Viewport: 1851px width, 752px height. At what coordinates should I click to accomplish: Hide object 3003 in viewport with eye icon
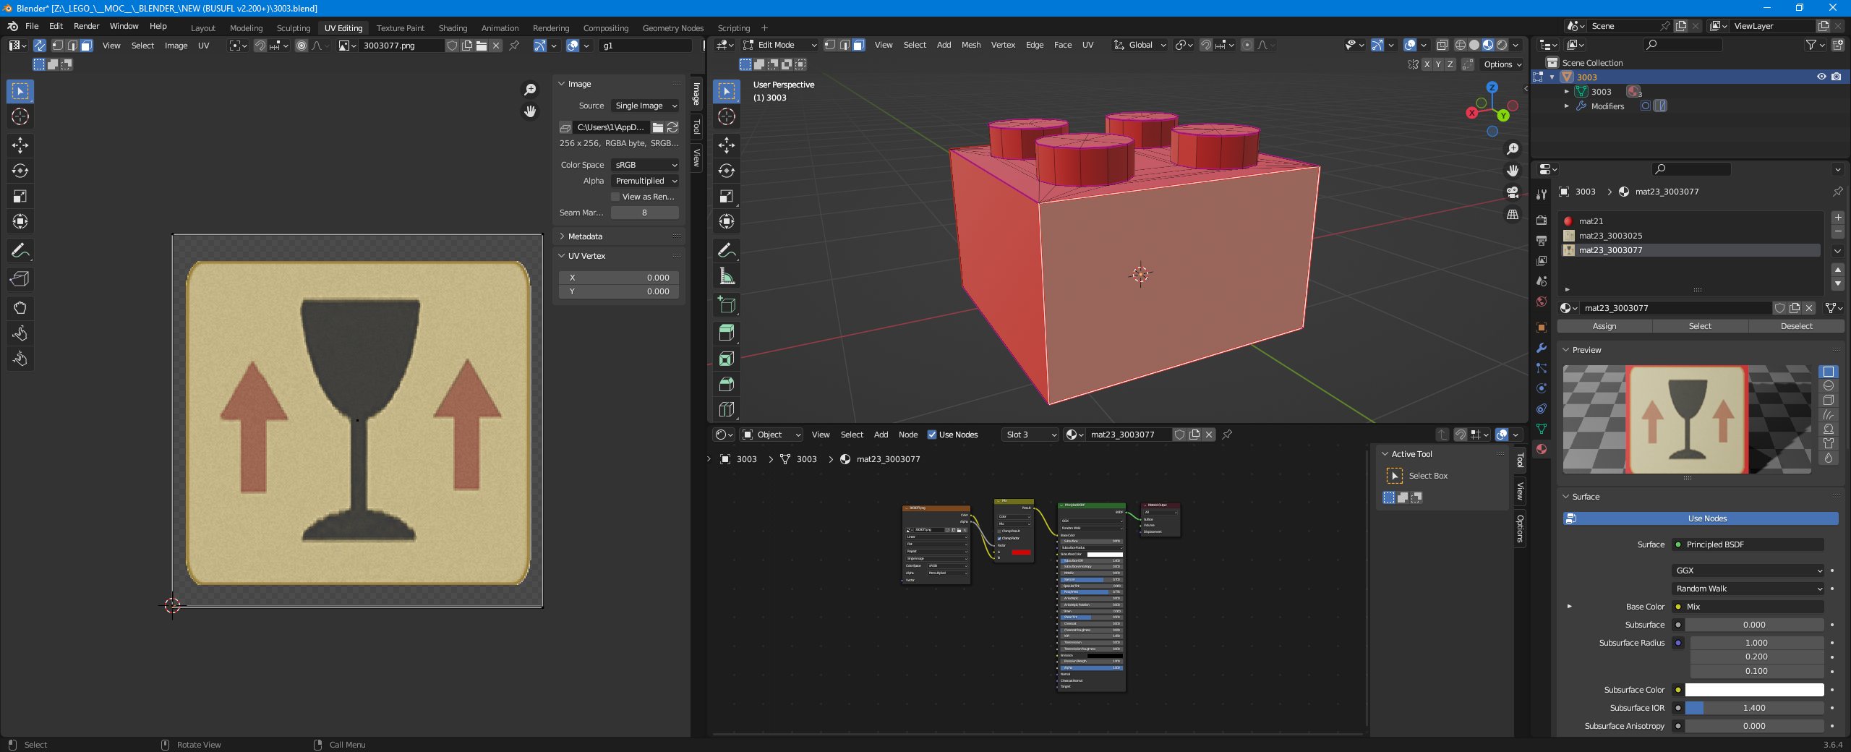(x=1821, y=77)
